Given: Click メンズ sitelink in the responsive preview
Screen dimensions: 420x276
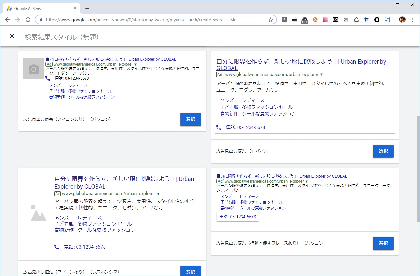Looking at the screenshot, I should tap(62, 218).
